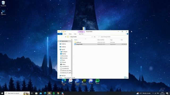Open Desktop in navigation pane

(63, 54)
